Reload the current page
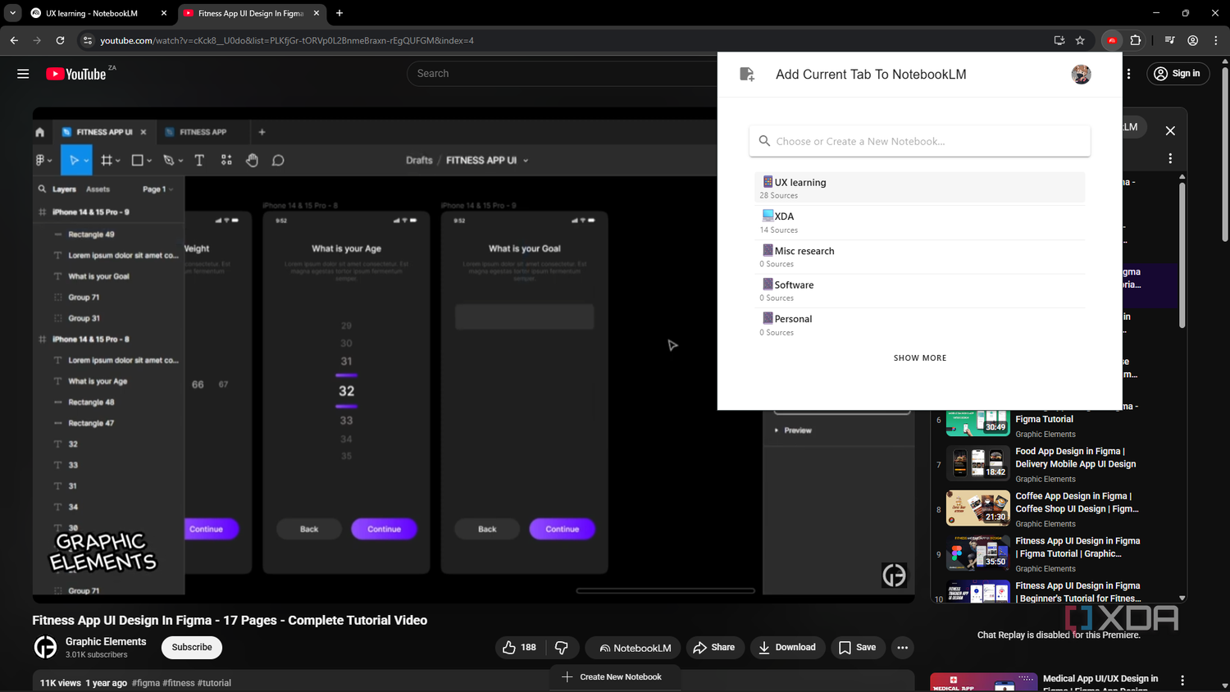This screenshot has height=692, width=1230. point(60,40)
